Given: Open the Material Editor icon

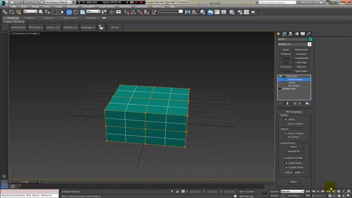Looking at the screenshot, I should 232,12.
